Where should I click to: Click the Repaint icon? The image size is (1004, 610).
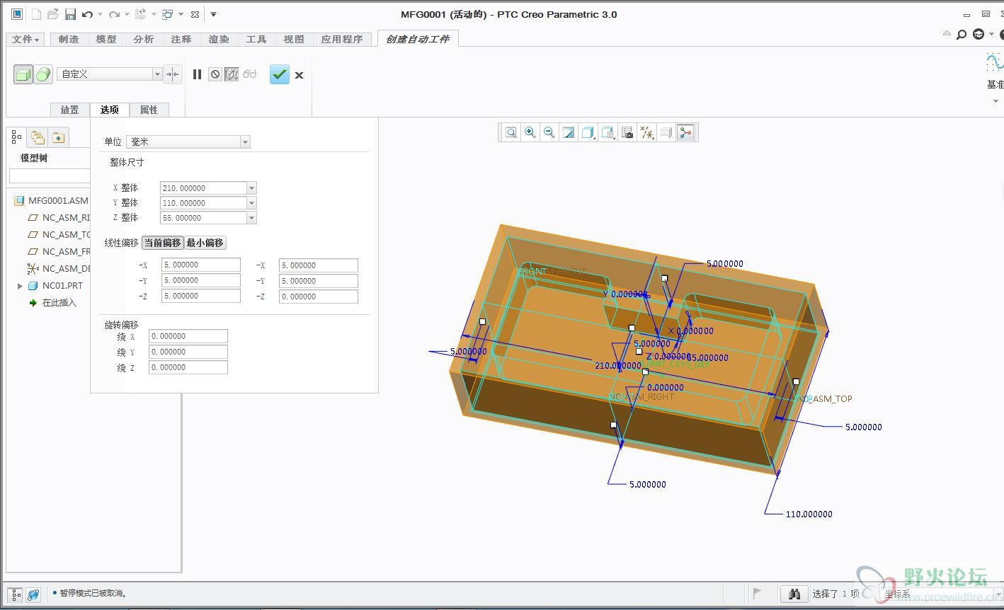569,132
